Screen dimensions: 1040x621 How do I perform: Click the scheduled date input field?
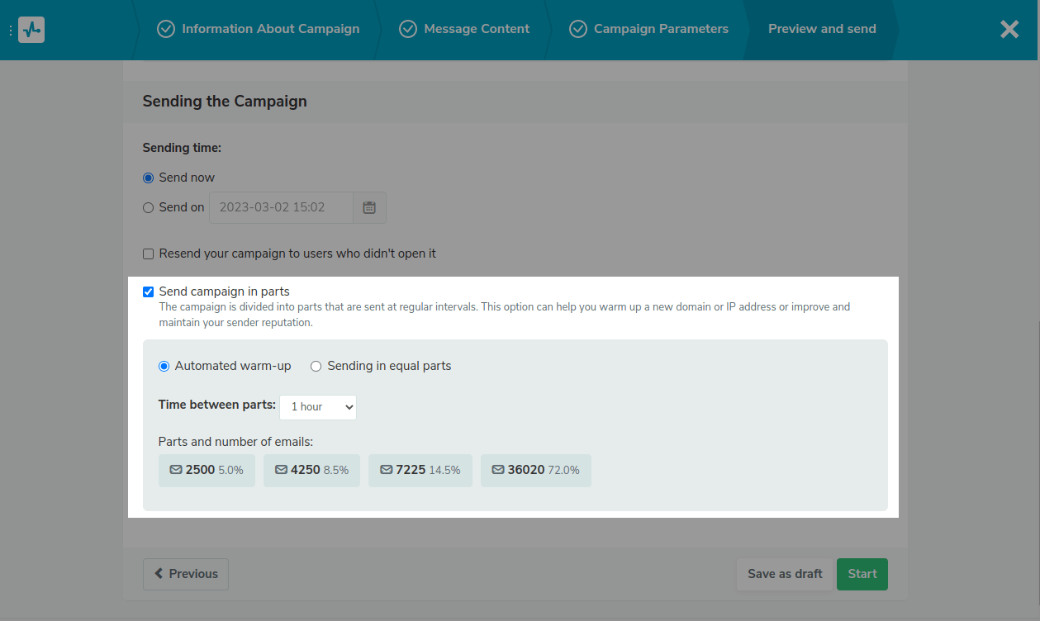281,207
